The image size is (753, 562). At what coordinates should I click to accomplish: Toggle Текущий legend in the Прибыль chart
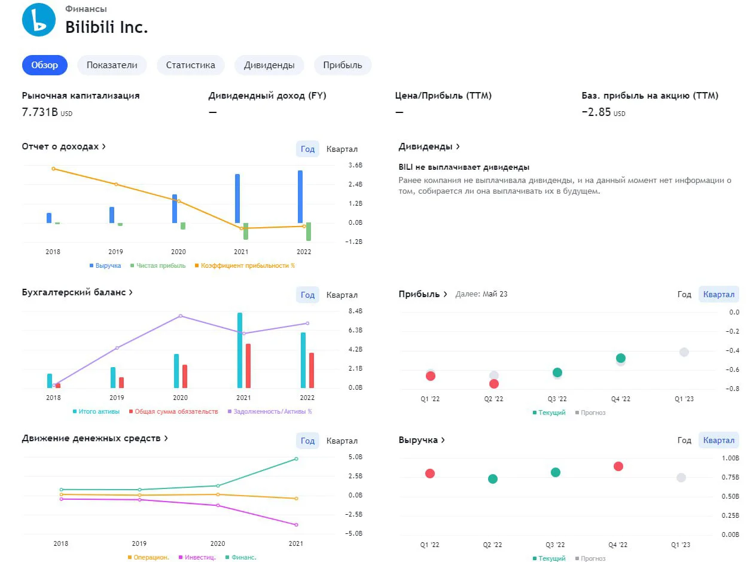pyautogui.click(x=548, y=413)
